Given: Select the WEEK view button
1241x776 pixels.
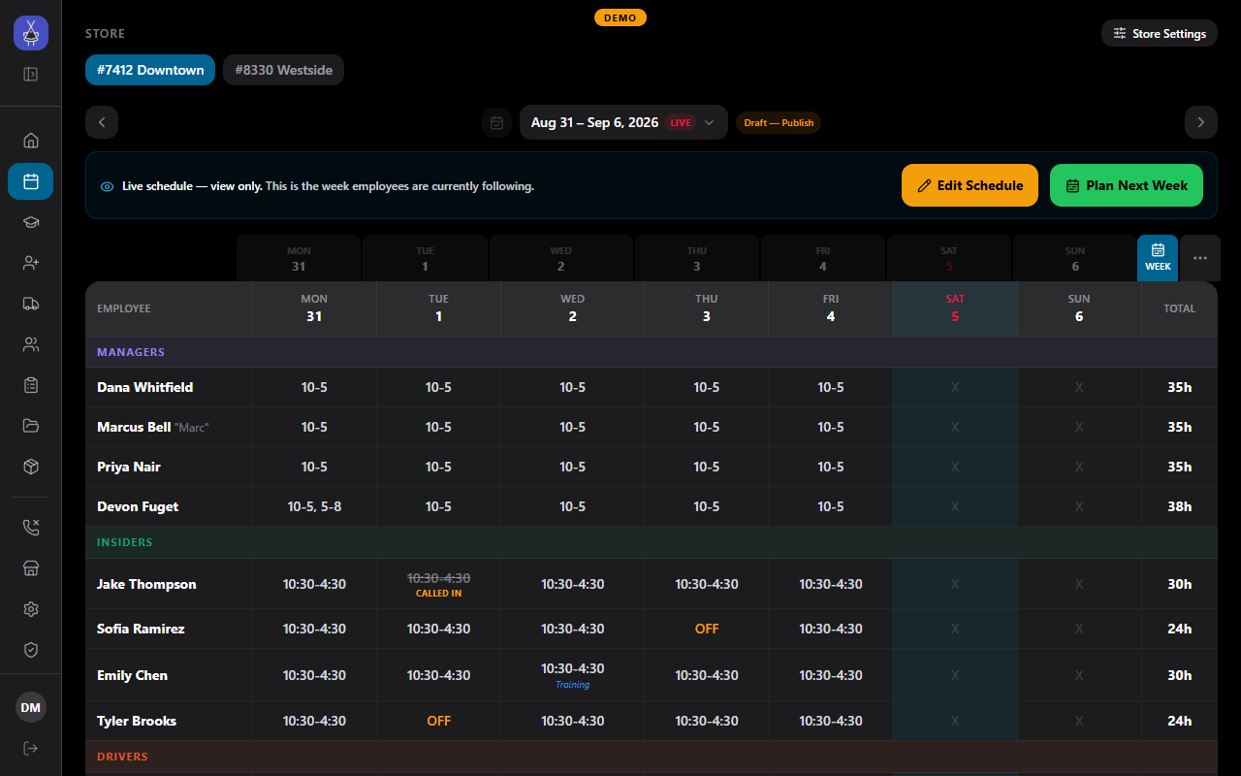Looking at the screenshot, I should [1158, 258].
